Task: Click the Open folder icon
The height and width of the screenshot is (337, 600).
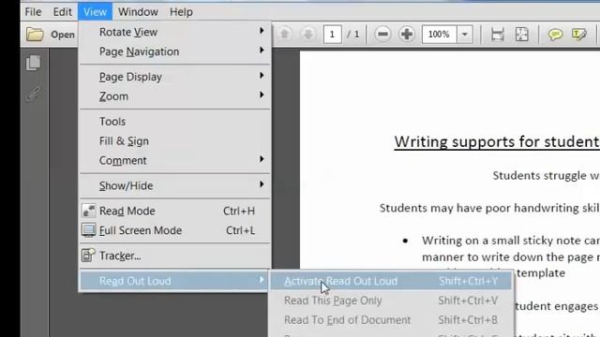Action: point(35,35)
